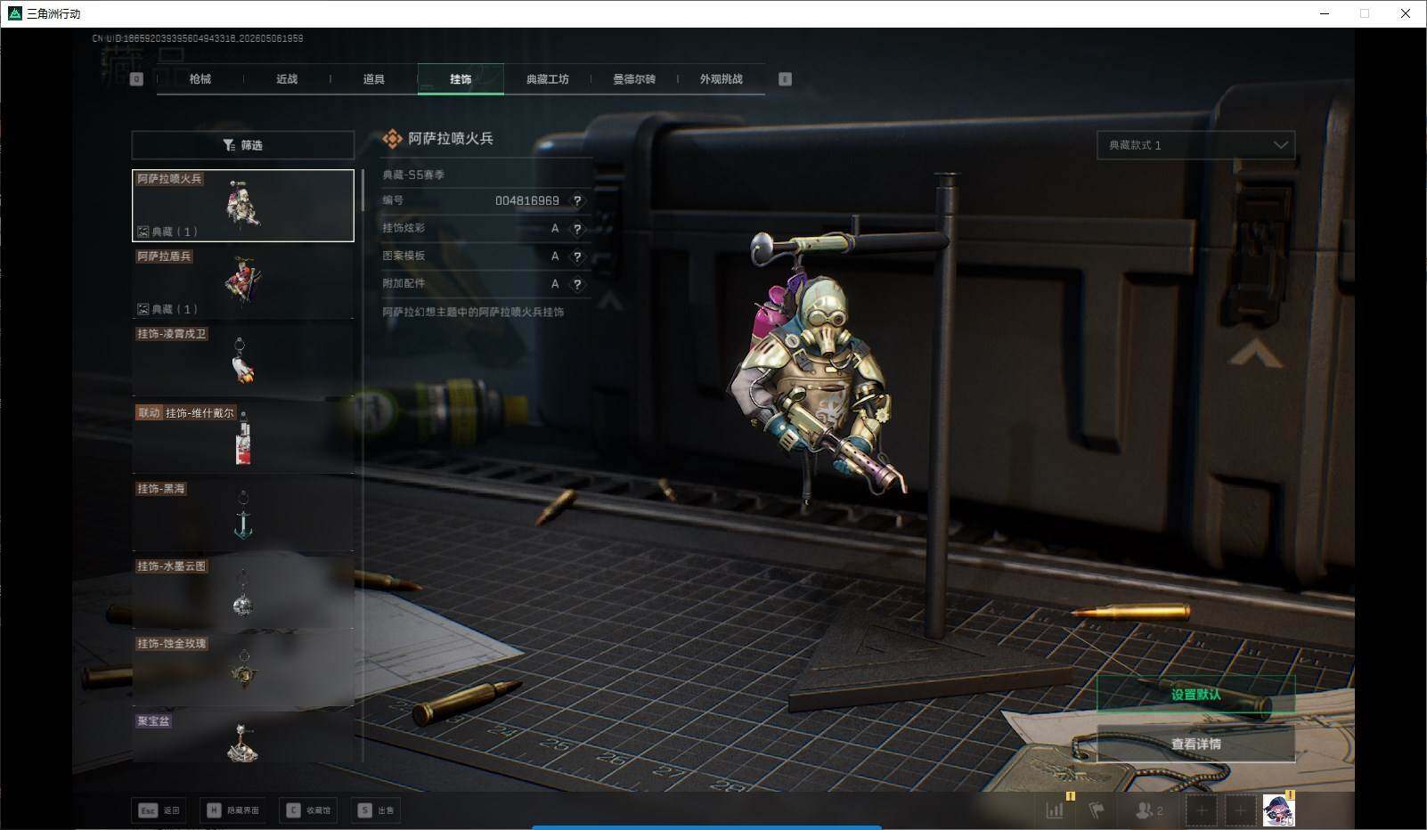Click the 设置默认 button
Image resolution: width=1427 pixels, height=830 pixels.
pyautogui.click(x=1195, y=695)
